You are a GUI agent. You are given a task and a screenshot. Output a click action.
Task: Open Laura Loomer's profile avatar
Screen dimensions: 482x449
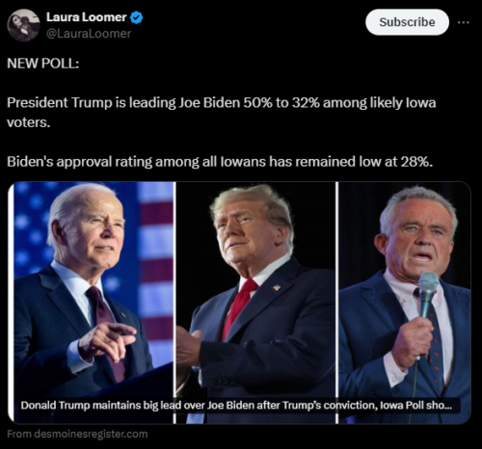tap(23, 25)
